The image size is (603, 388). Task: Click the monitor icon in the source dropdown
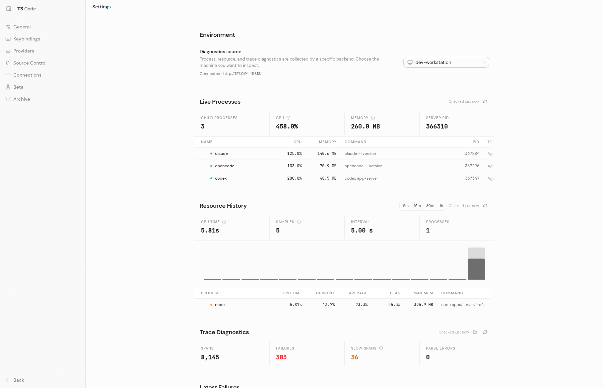point(410,62)
